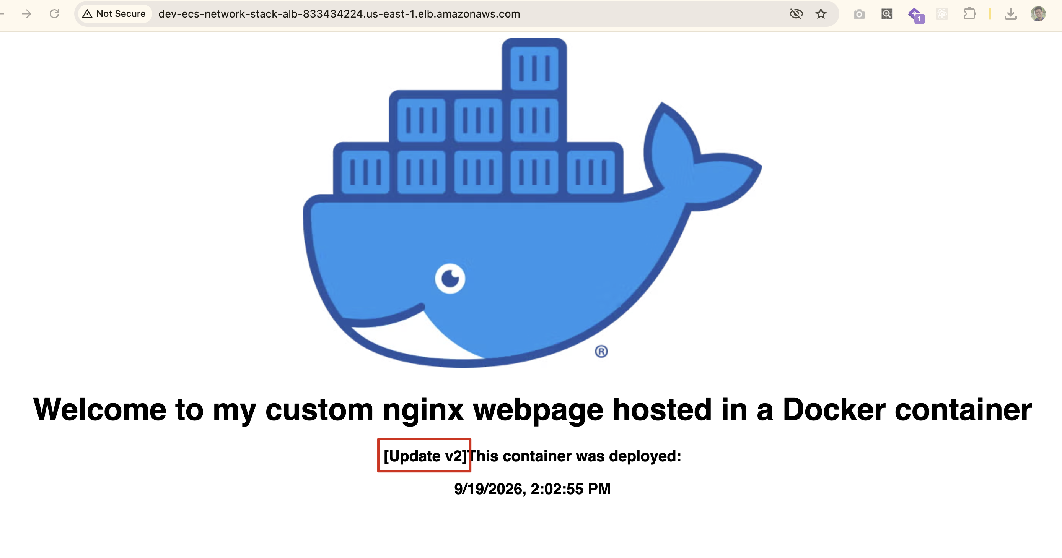Open the purple extension with badge 1
1062x558 pixels.
(x=915, y=15)
